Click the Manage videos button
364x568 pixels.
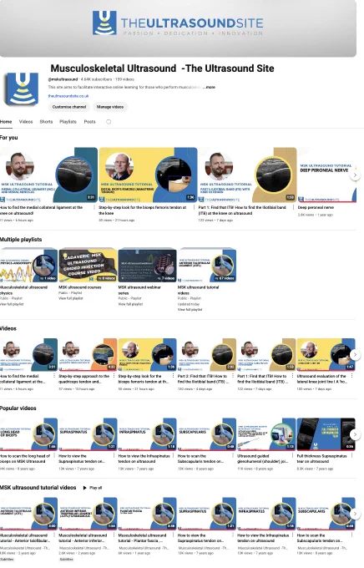point(110,107)
